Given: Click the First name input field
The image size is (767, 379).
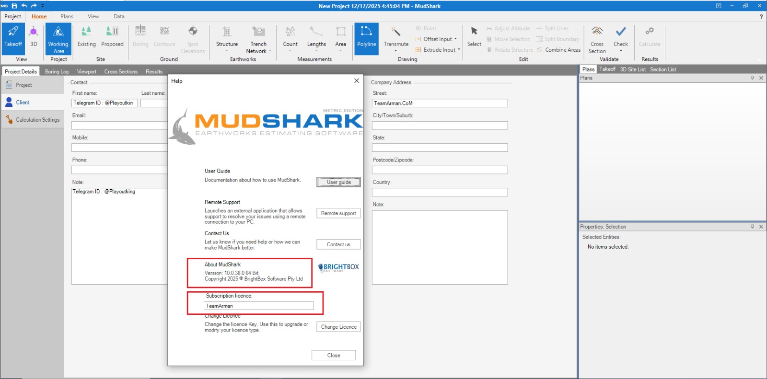Looking at the screenshot, I should pos(105,103).
